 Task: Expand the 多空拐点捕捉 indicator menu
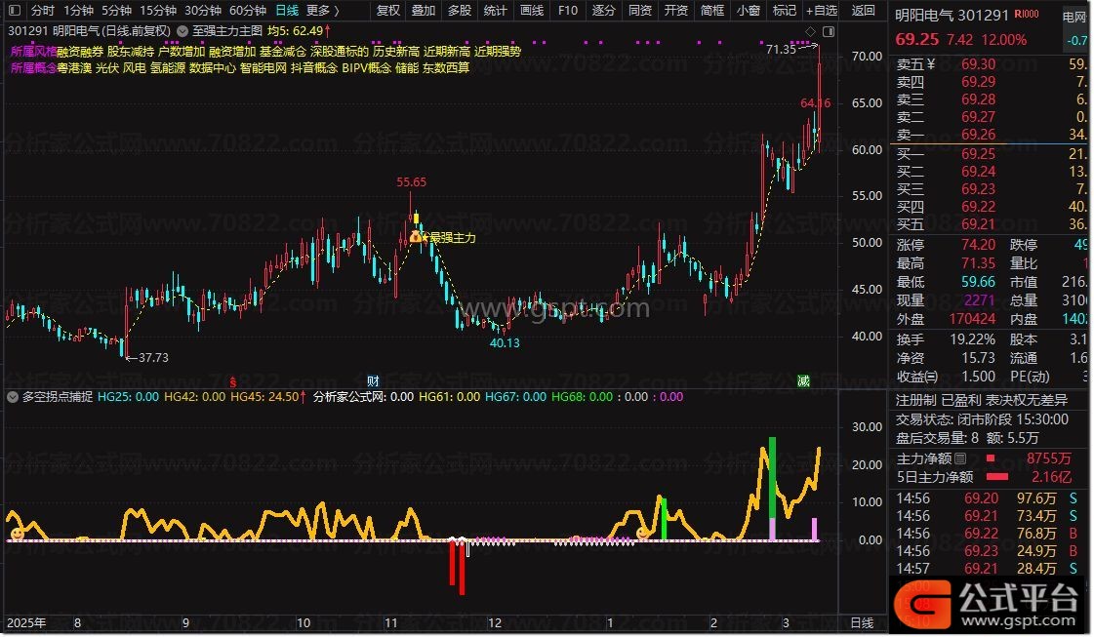13,397
